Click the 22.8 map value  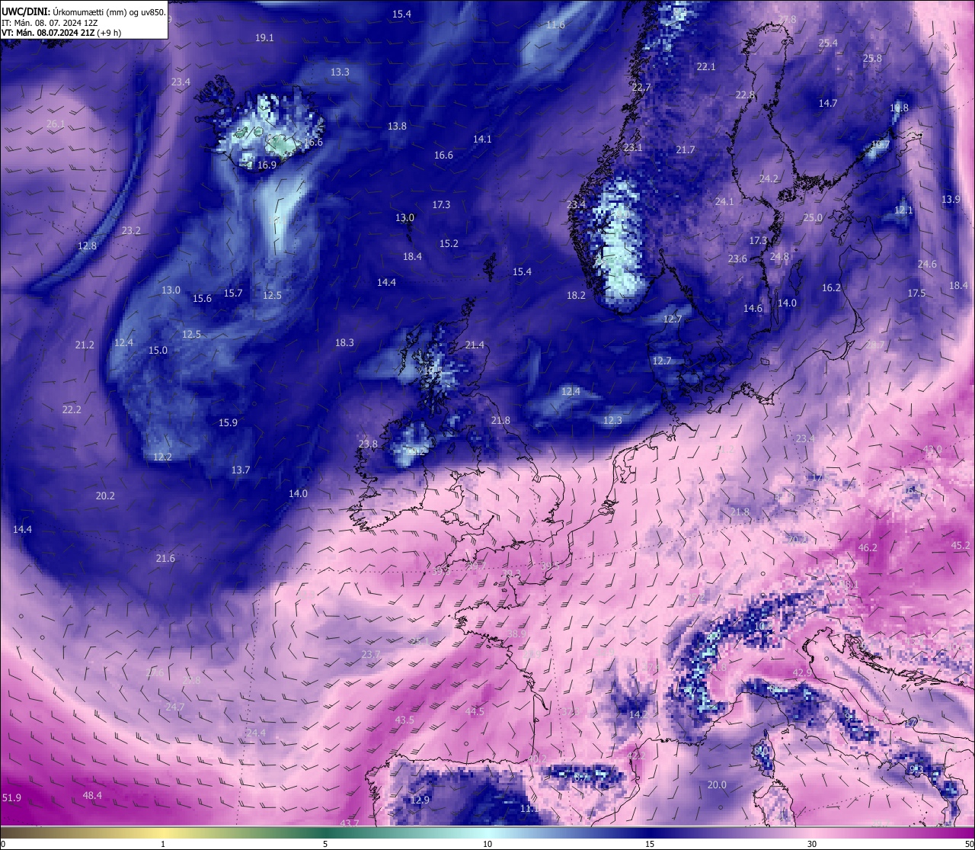pyautogui.click(x=745, y=95)
